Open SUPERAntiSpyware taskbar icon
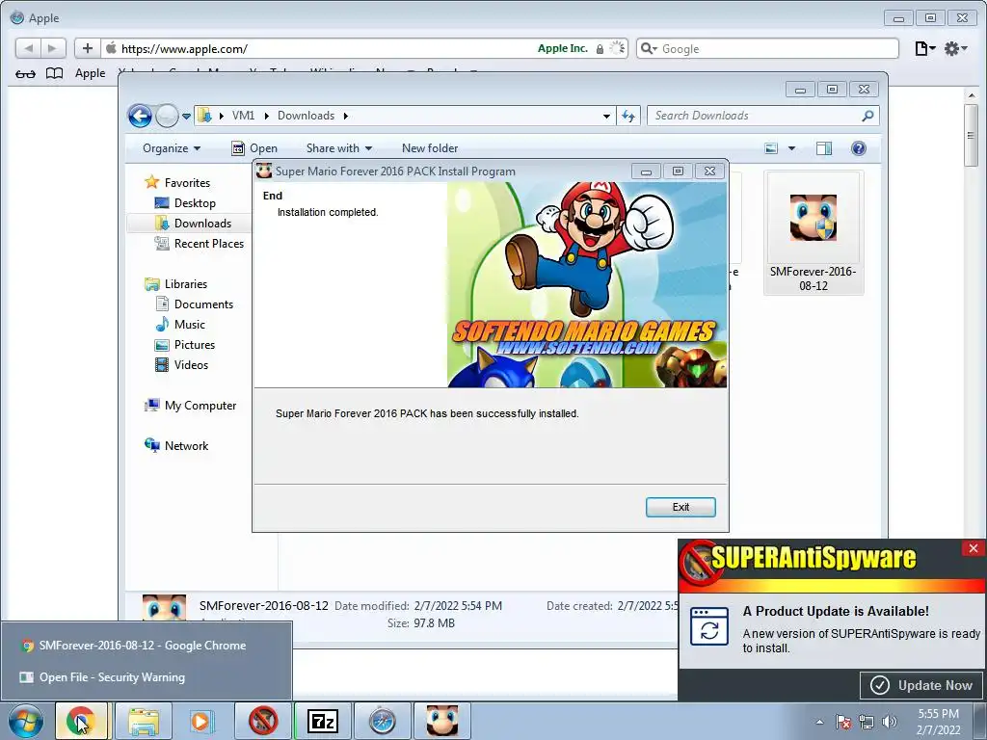This screenshot has height=740, width=987. pyautogui.click(x=263, y=721)
